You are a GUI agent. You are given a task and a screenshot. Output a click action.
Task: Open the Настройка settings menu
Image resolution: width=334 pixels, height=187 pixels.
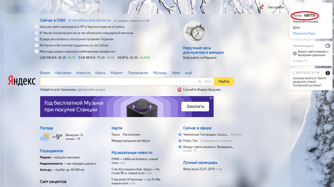tap(276, 7)
